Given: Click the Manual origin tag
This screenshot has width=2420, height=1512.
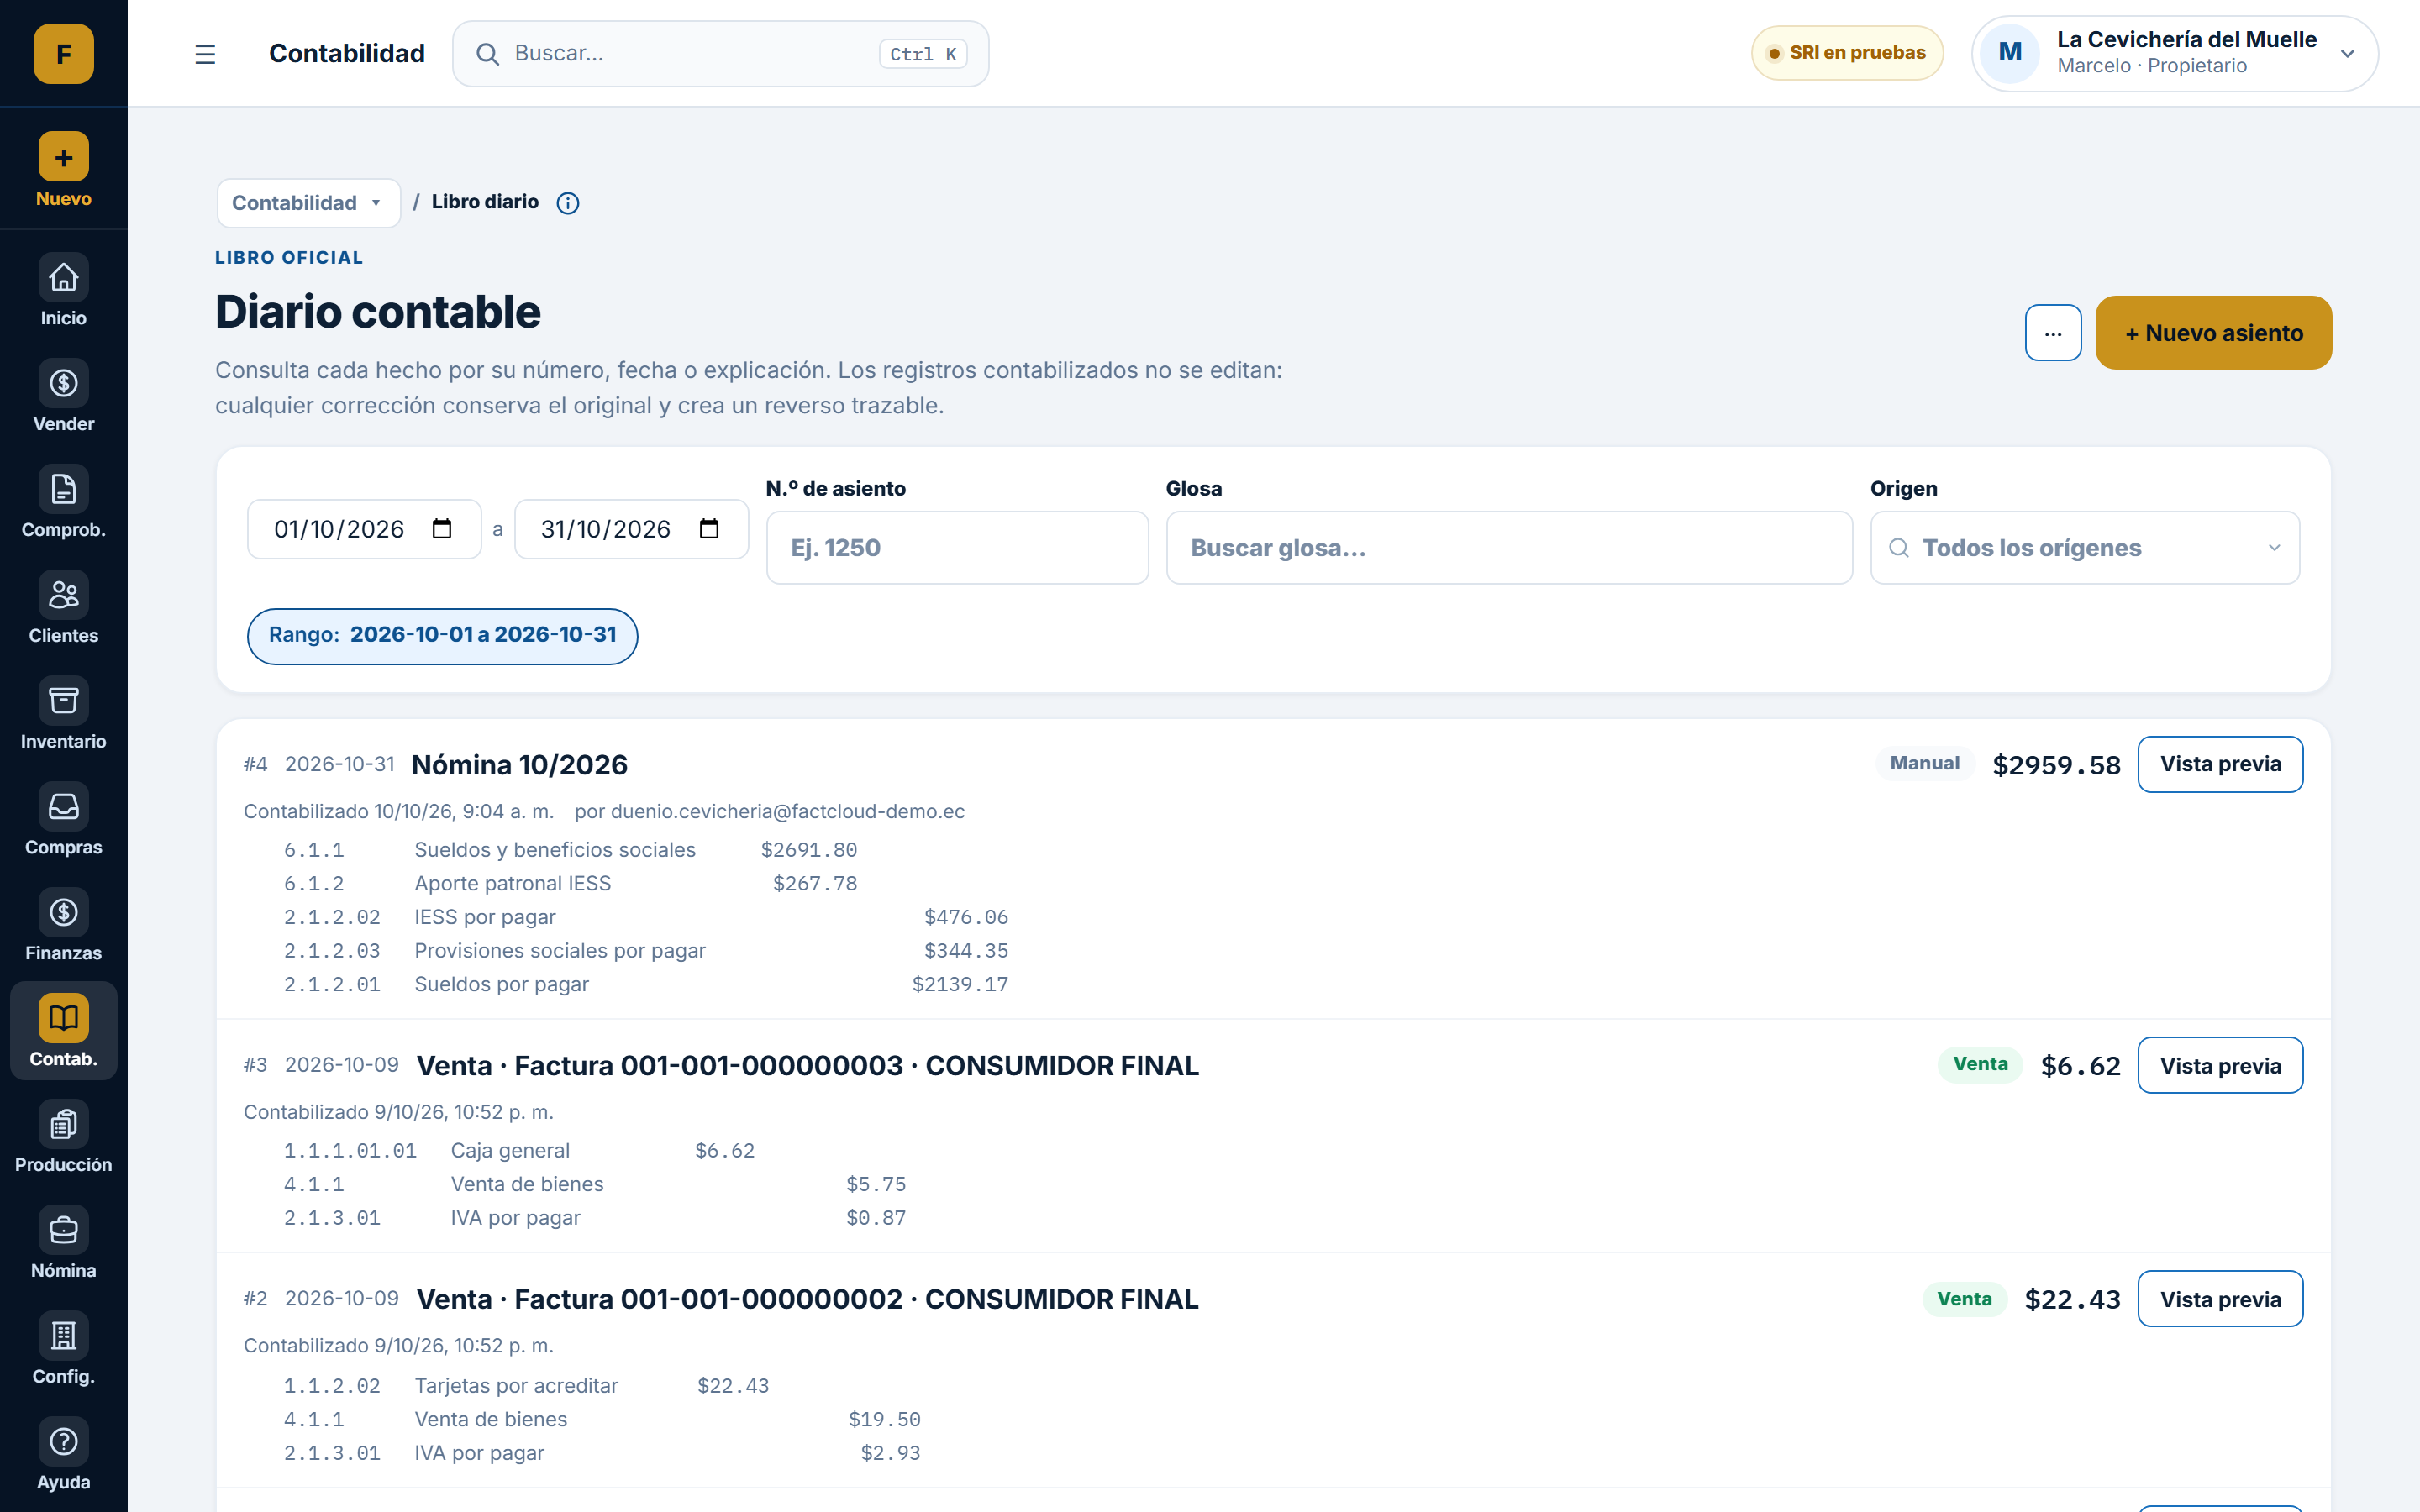Looking at the screenshot, I should (x=1924, y=763).
